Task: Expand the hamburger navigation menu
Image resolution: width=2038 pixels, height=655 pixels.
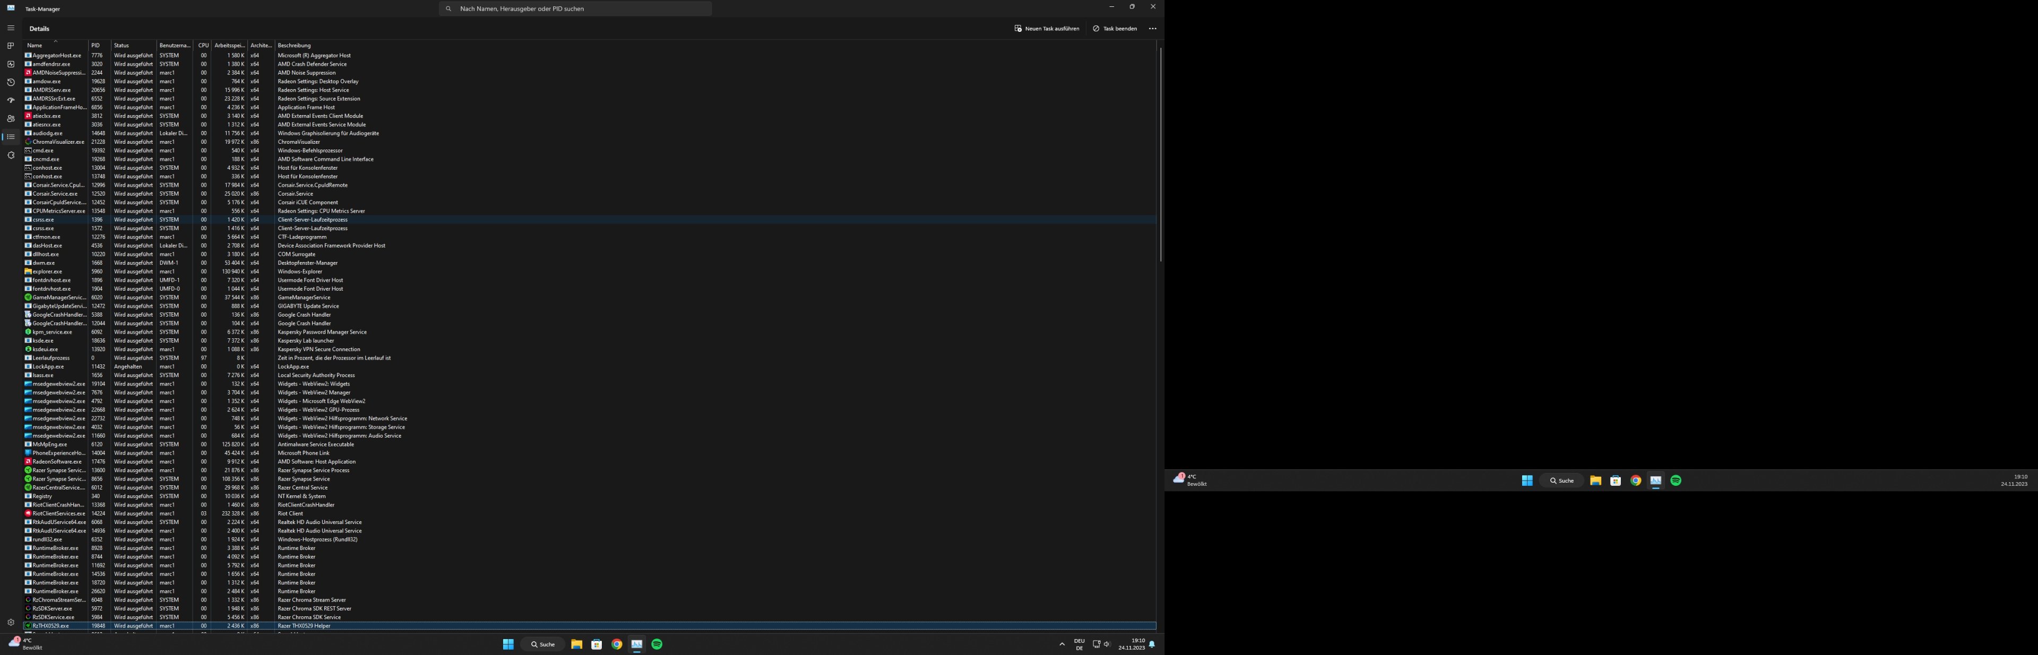Action: click(10, 28)
